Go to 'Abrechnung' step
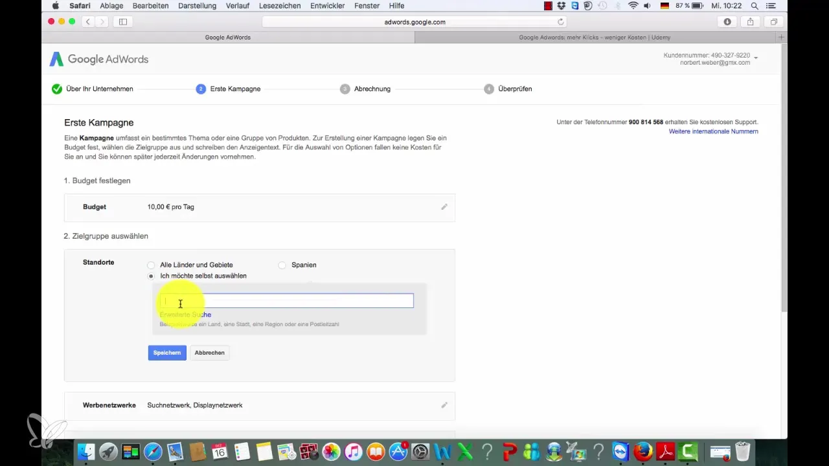 tap(365, 89)
